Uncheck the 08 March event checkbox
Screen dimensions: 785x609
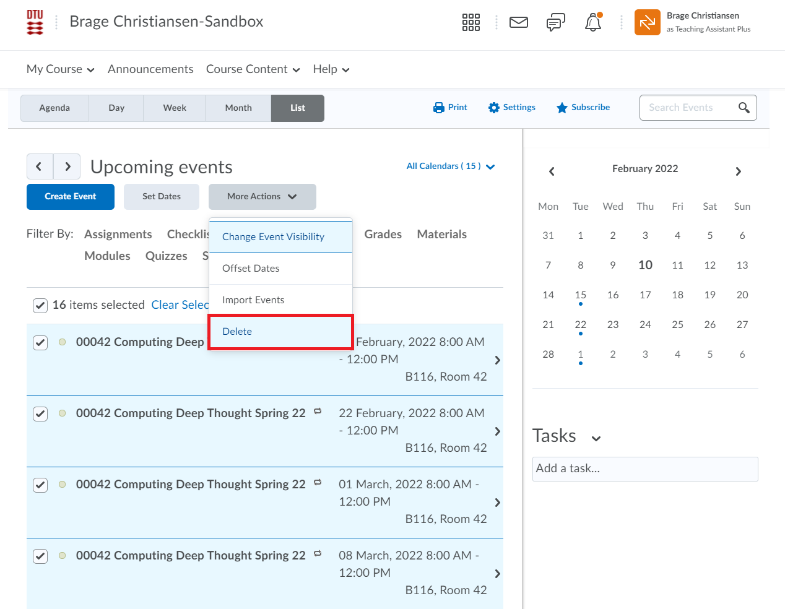(40, 556)
